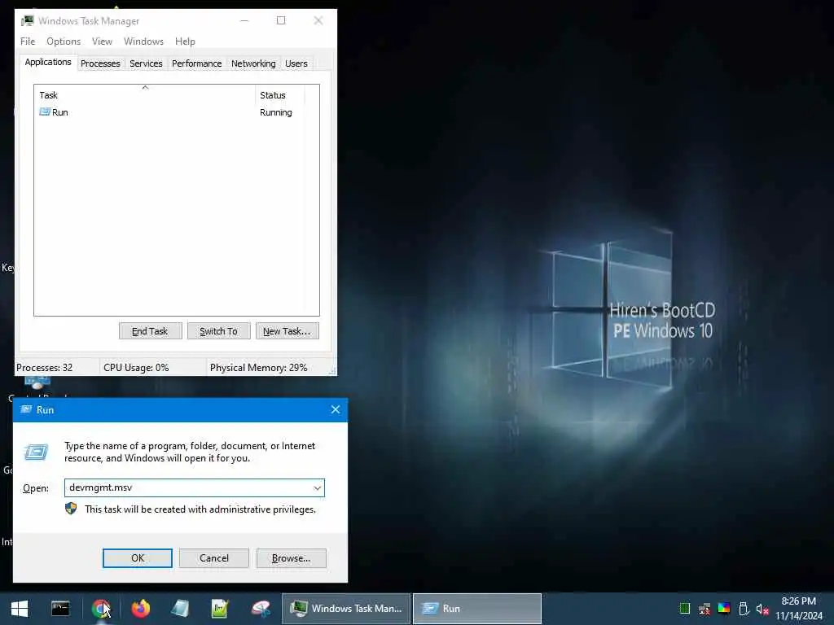Click Processes: 32 in status bar

44,368
